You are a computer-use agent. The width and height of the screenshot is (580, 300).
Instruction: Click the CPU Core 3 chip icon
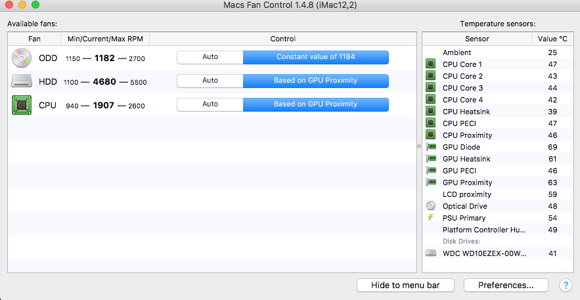[x=430, y=87]
